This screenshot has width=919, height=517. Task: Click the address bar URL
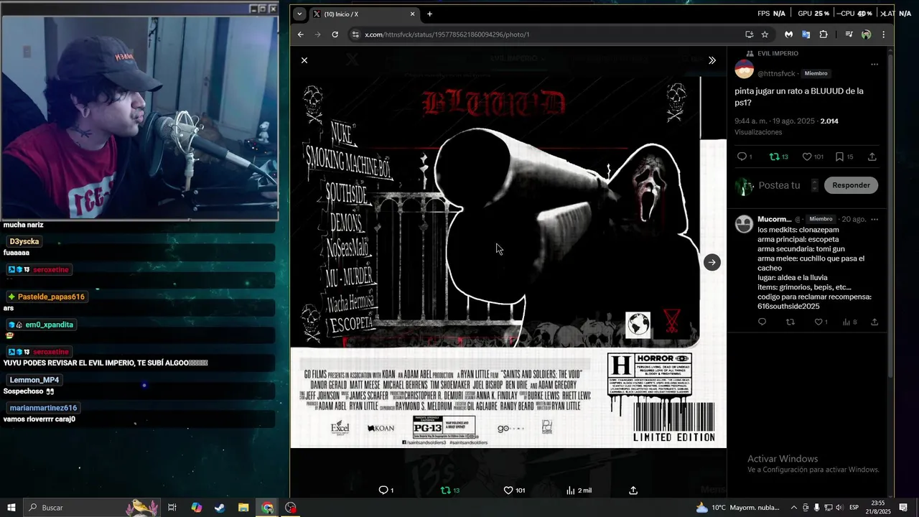pyautogui.click(x=447, y=34)
